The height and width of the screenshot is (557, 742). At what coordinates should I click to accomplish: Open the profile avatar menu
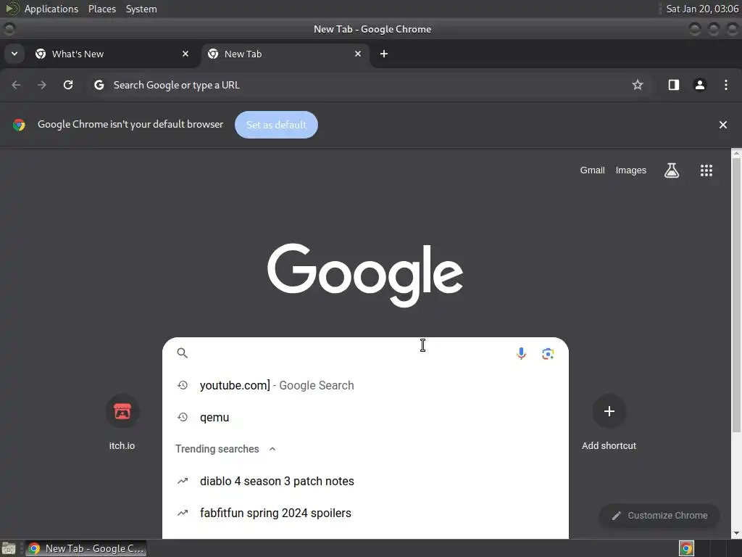coord(699,85)
